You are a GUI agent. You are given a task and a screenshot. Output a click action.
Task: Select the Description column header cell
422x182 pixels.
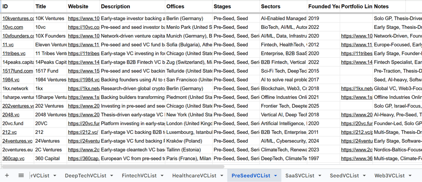(x=132, y=6)
